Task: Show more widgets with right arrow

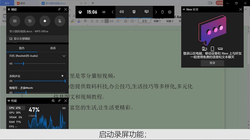Action: click(x=156, y=12)
